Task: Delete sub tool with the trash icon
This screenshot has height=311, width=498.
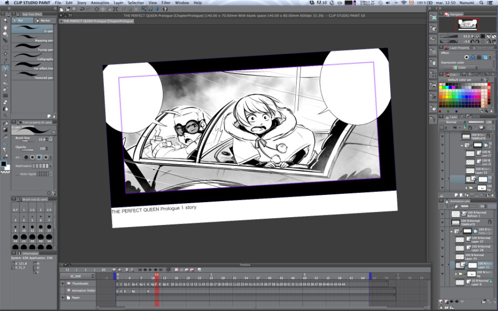Action: [54, 117]
